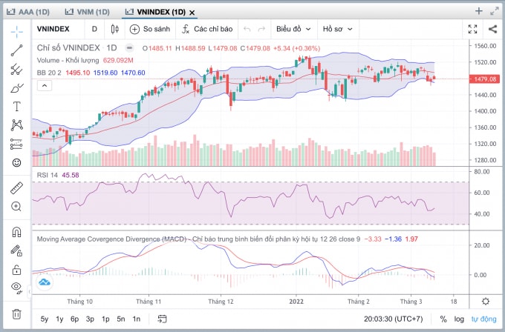Toggle tự động auto scale

(x=483, y=319)
